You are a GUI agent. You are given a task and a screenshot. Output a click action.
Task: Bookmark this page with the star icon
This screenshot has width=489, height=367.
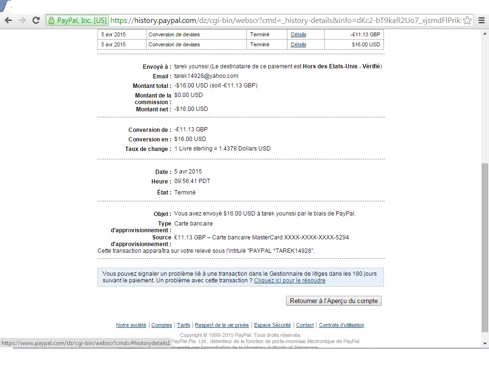pos(468,21)
